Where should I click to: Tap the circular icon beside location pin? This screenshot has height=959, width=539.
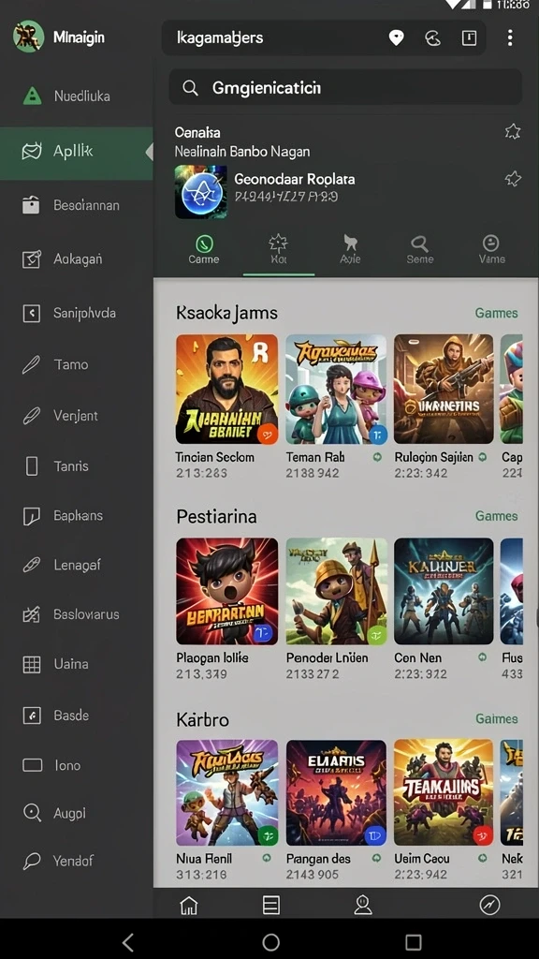click(432, 38)
